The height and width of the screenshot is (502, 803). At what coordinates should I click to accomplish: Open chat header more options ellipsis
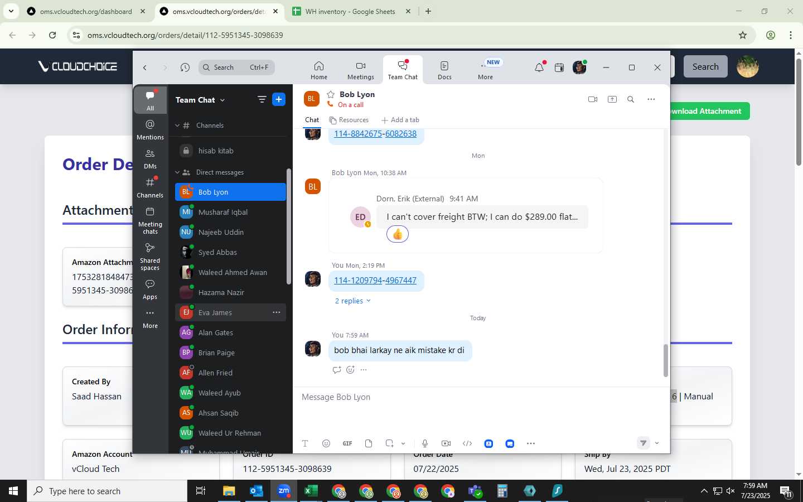651,99
